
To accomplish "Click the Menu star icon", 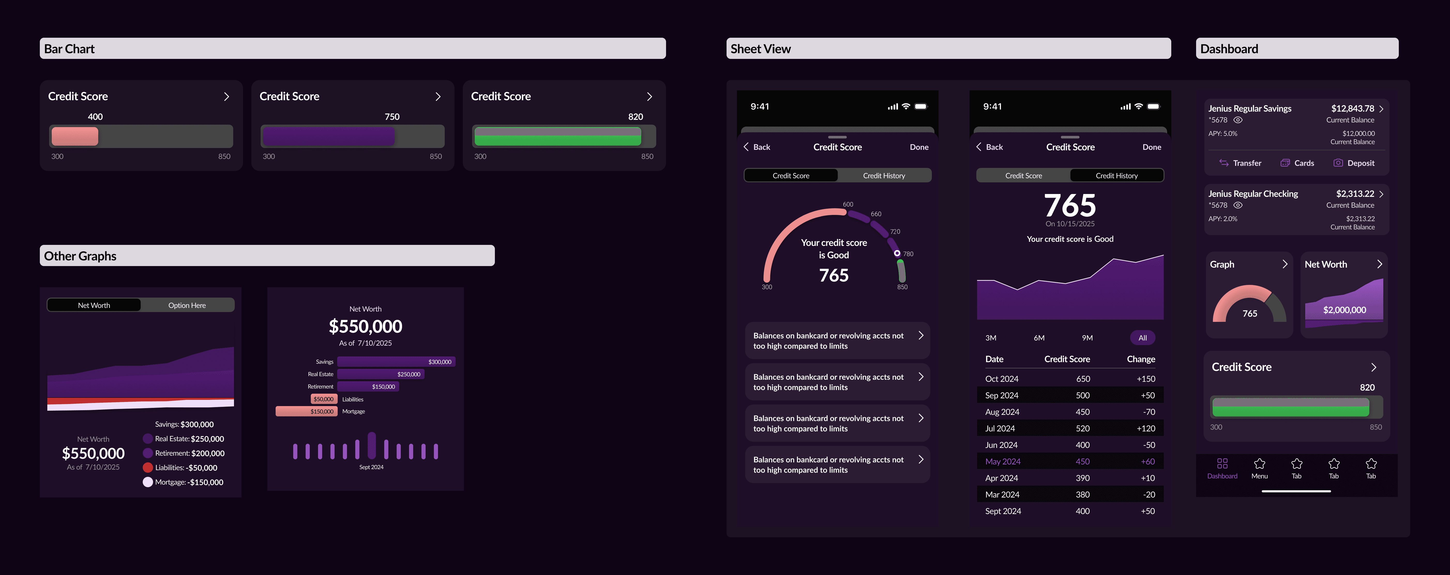I will pyautogui.click(x=1259, y=464).
